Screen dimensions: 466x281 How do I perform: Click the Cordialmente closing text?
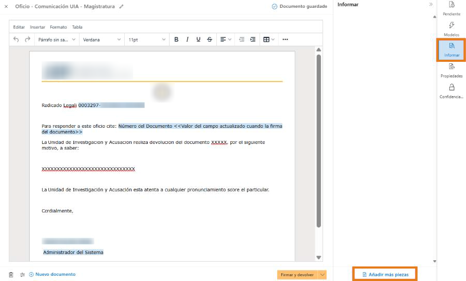pyautogui.click(x=57, y=211)
